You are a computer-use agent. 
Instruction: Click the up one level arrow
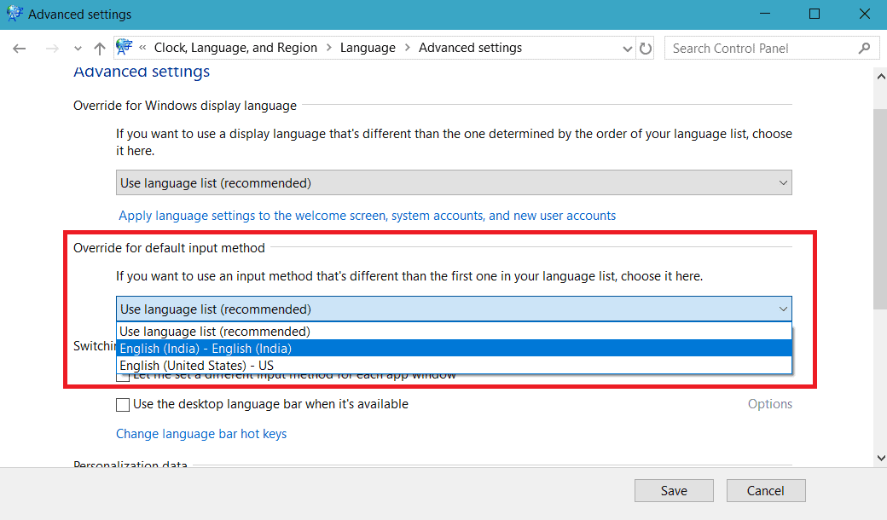coord(99,48)
